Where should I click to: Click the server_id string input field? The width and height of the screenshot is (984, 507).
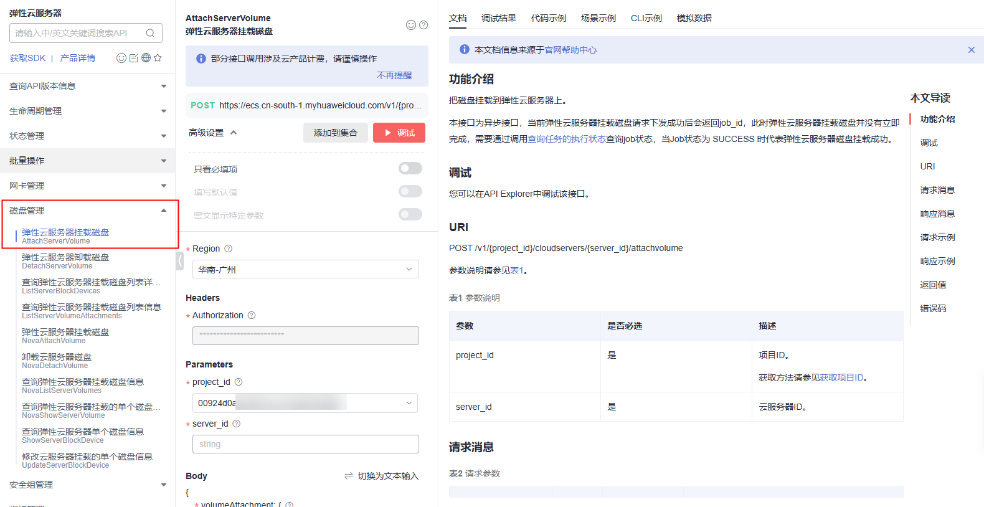[305, 444]
